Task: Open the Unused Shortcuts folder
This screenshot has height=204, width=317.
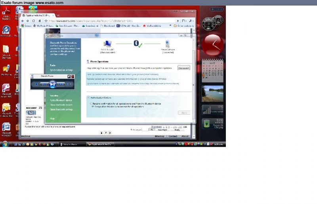Action: 6,52
